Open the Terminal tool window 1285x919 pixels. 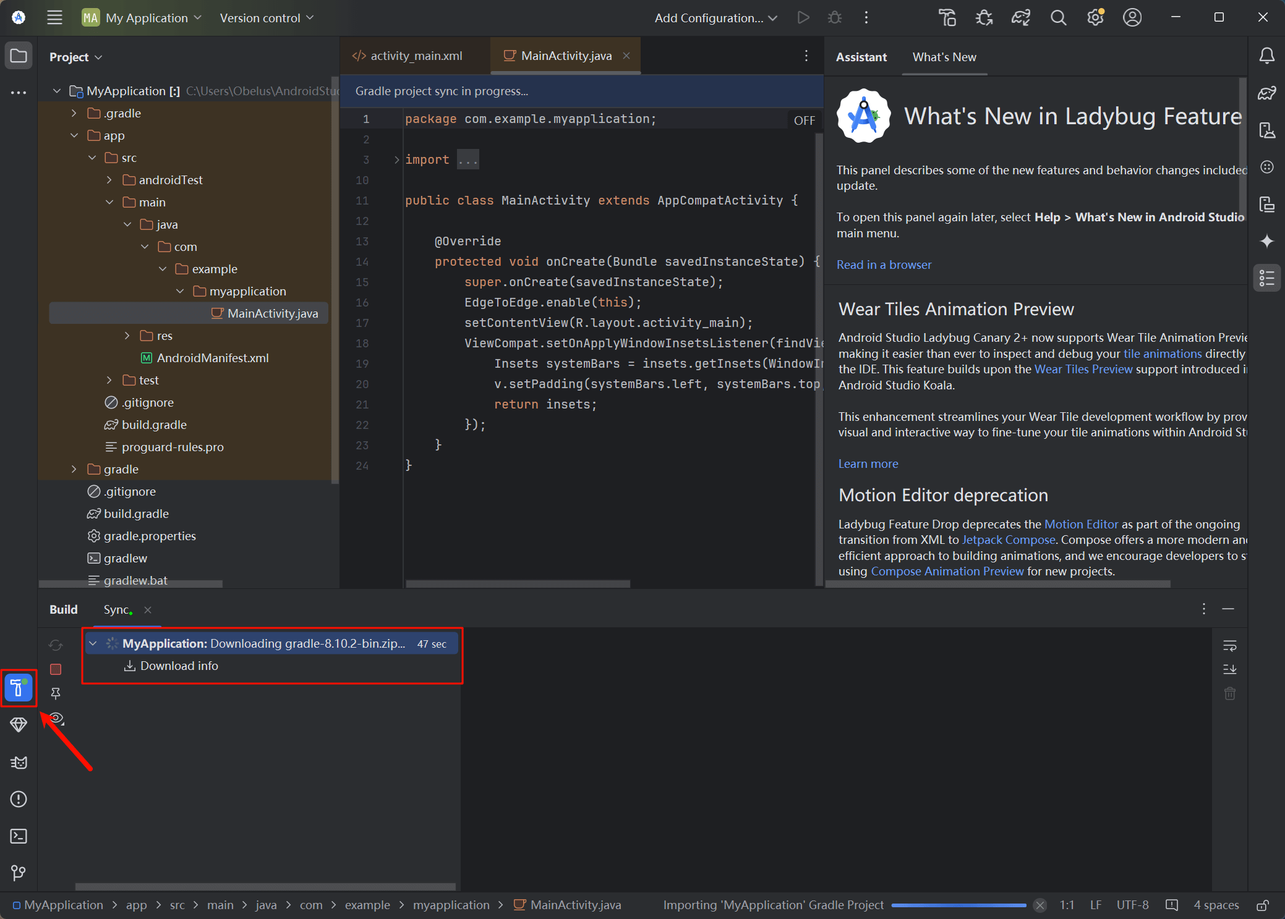[x=19, y=836]
